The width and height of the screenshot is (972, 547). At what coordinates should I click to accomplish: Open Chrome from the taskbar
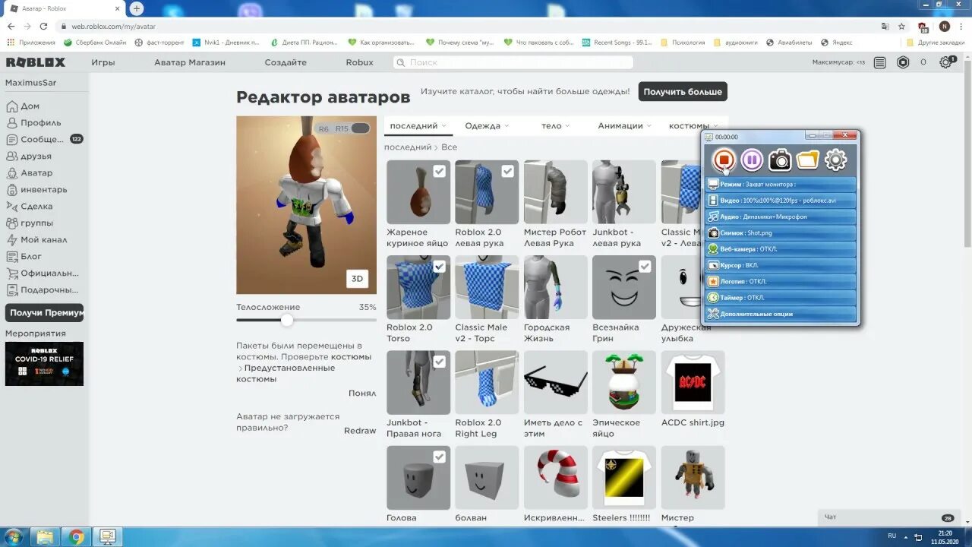76,537
